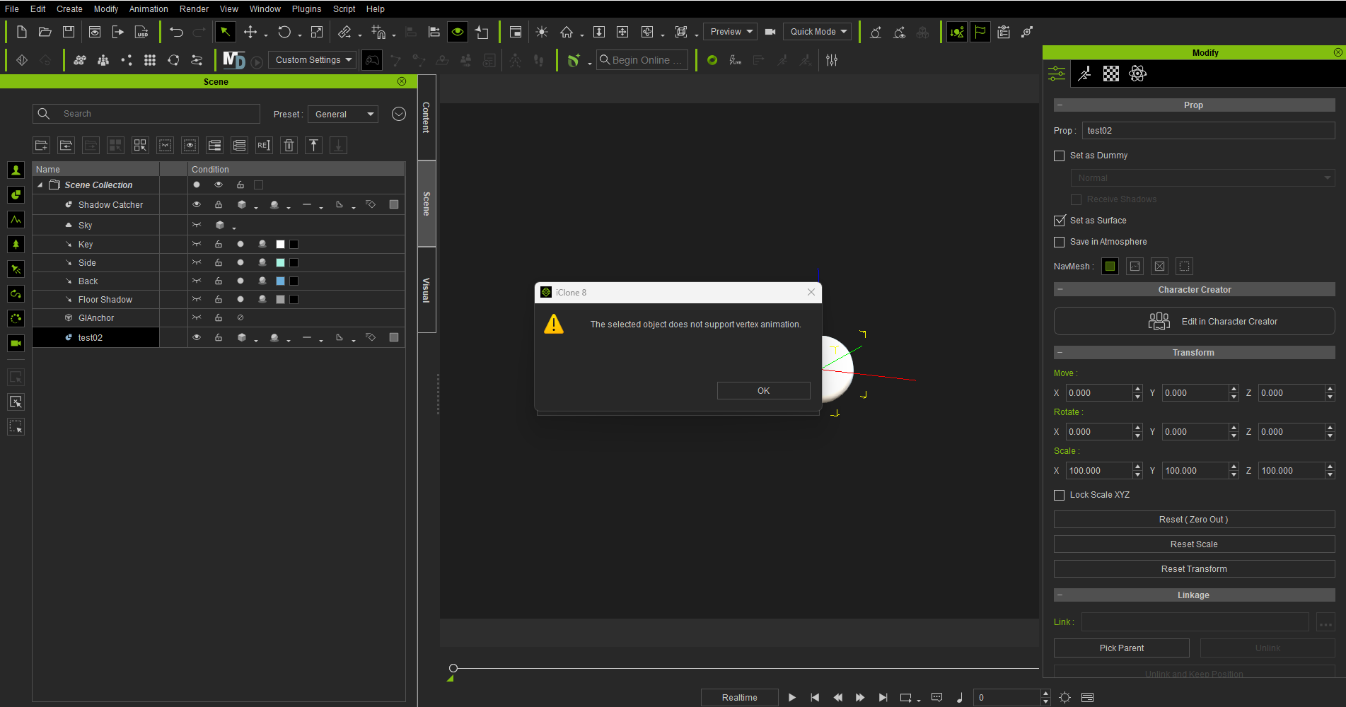Click the Undo arrow icon
Image resolution: width=1346 pixels, height=707 pixels.
[x=176, y=32]
